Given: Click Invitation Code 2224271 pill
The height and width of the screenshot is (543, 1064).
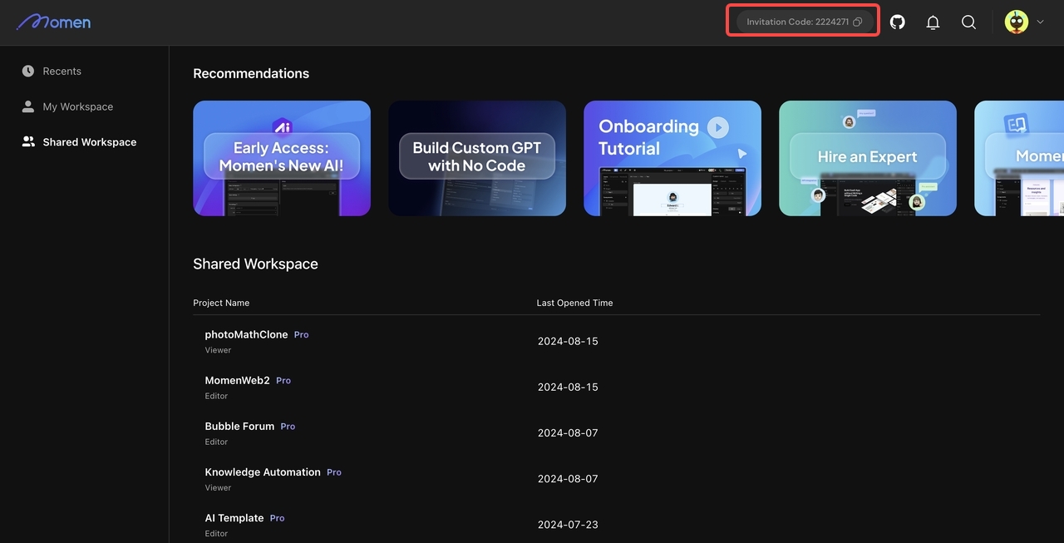Looking at the screenshot, I should click(x=804, y=22).
